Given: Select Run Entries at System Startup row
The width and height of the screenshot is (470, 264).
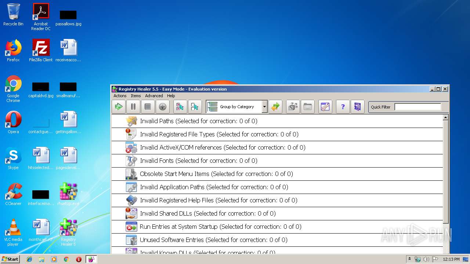Looking at the screenshot, I should (277, 227).
